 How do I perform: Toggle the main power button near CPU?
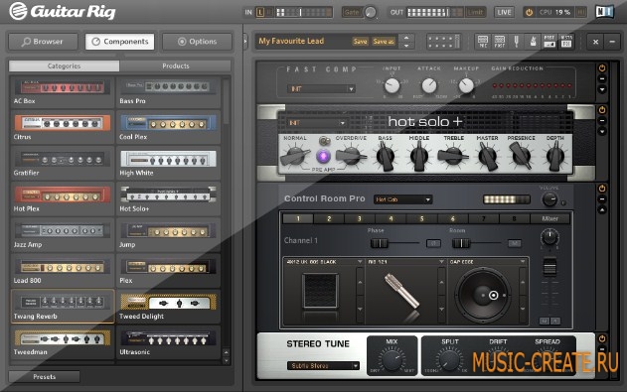[x=529, y=12]
